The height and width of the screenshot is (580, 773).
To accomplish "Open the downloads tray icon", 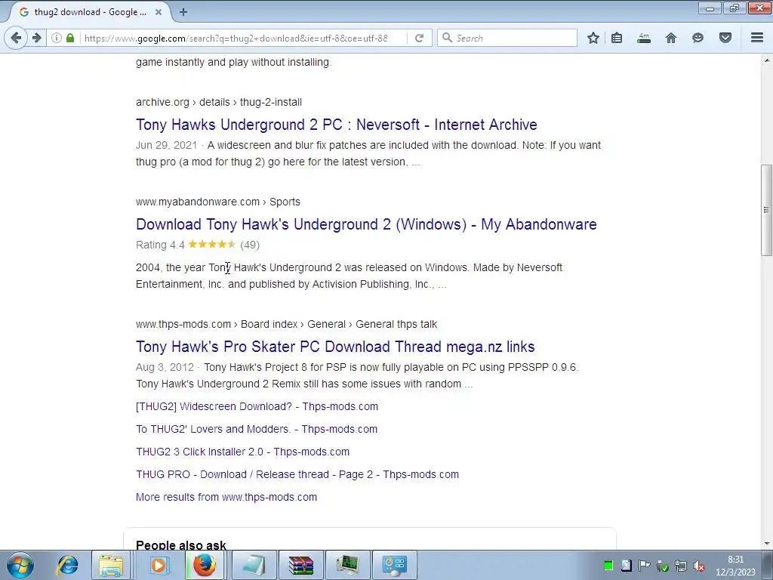I will point(644,38).
